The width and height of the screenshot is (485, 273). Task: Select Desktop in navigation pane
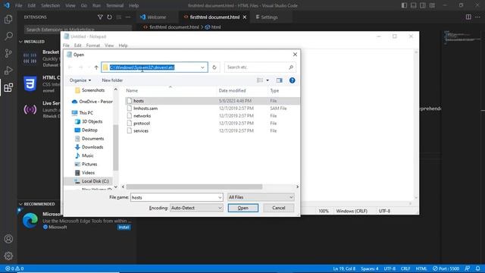pos(89,130)
